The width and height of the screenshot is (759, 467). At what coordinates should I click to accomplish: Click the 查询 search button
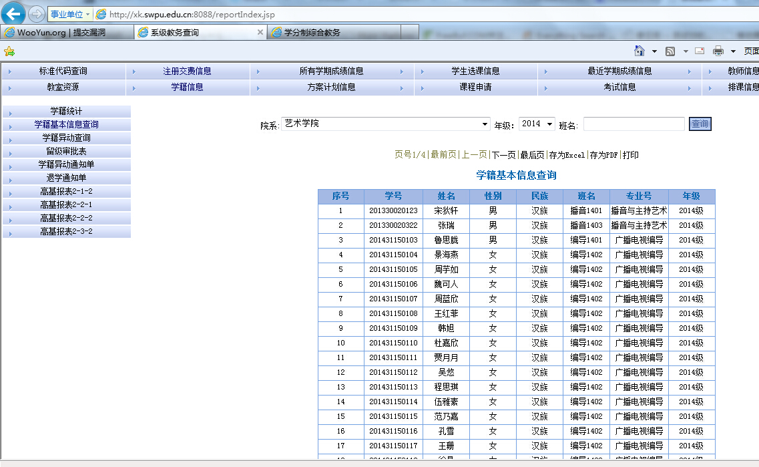click(x=700, y=124)
